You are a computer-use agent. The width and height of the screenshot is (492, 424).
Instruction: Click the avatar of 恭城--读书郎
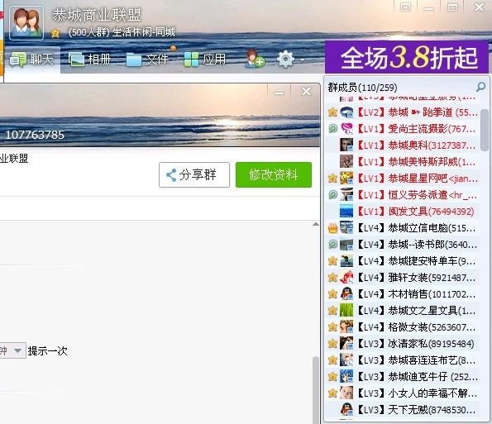[x=346, y=245]
